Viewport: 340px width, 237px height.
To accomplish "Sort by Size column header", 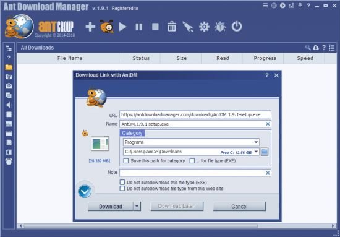I will tap(182, 58).
